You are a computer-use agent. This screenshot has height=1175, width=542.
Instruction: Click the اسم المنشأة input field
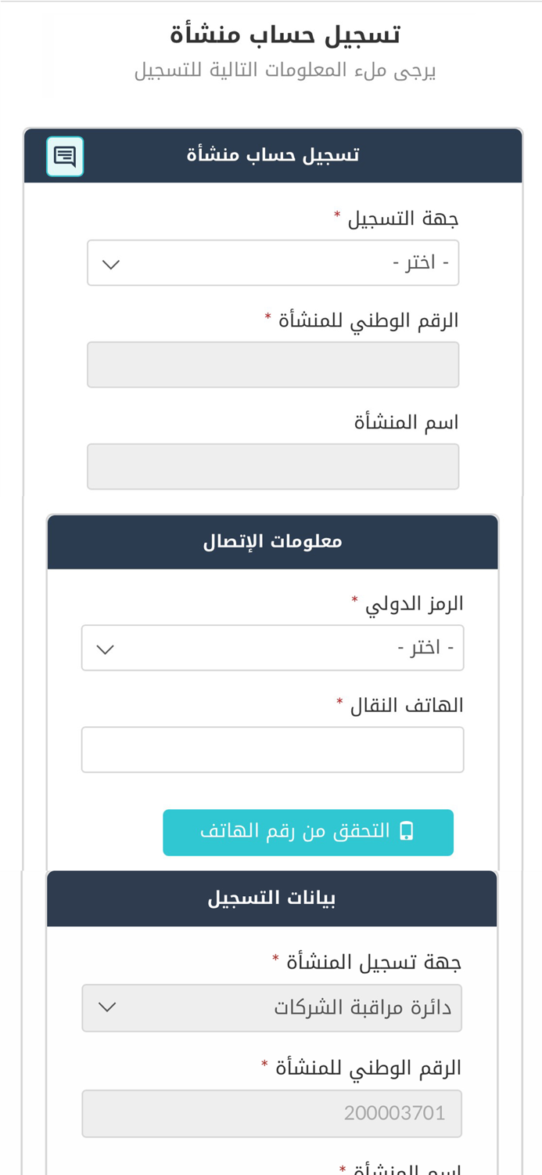coord(274,465)
